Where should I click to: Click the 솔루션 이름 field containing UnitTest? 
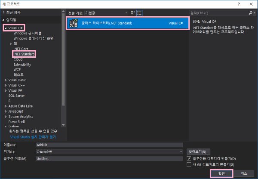click(109, 159)
